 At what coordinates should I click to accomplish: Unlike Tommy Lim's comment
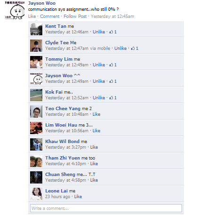pos(99,65)
